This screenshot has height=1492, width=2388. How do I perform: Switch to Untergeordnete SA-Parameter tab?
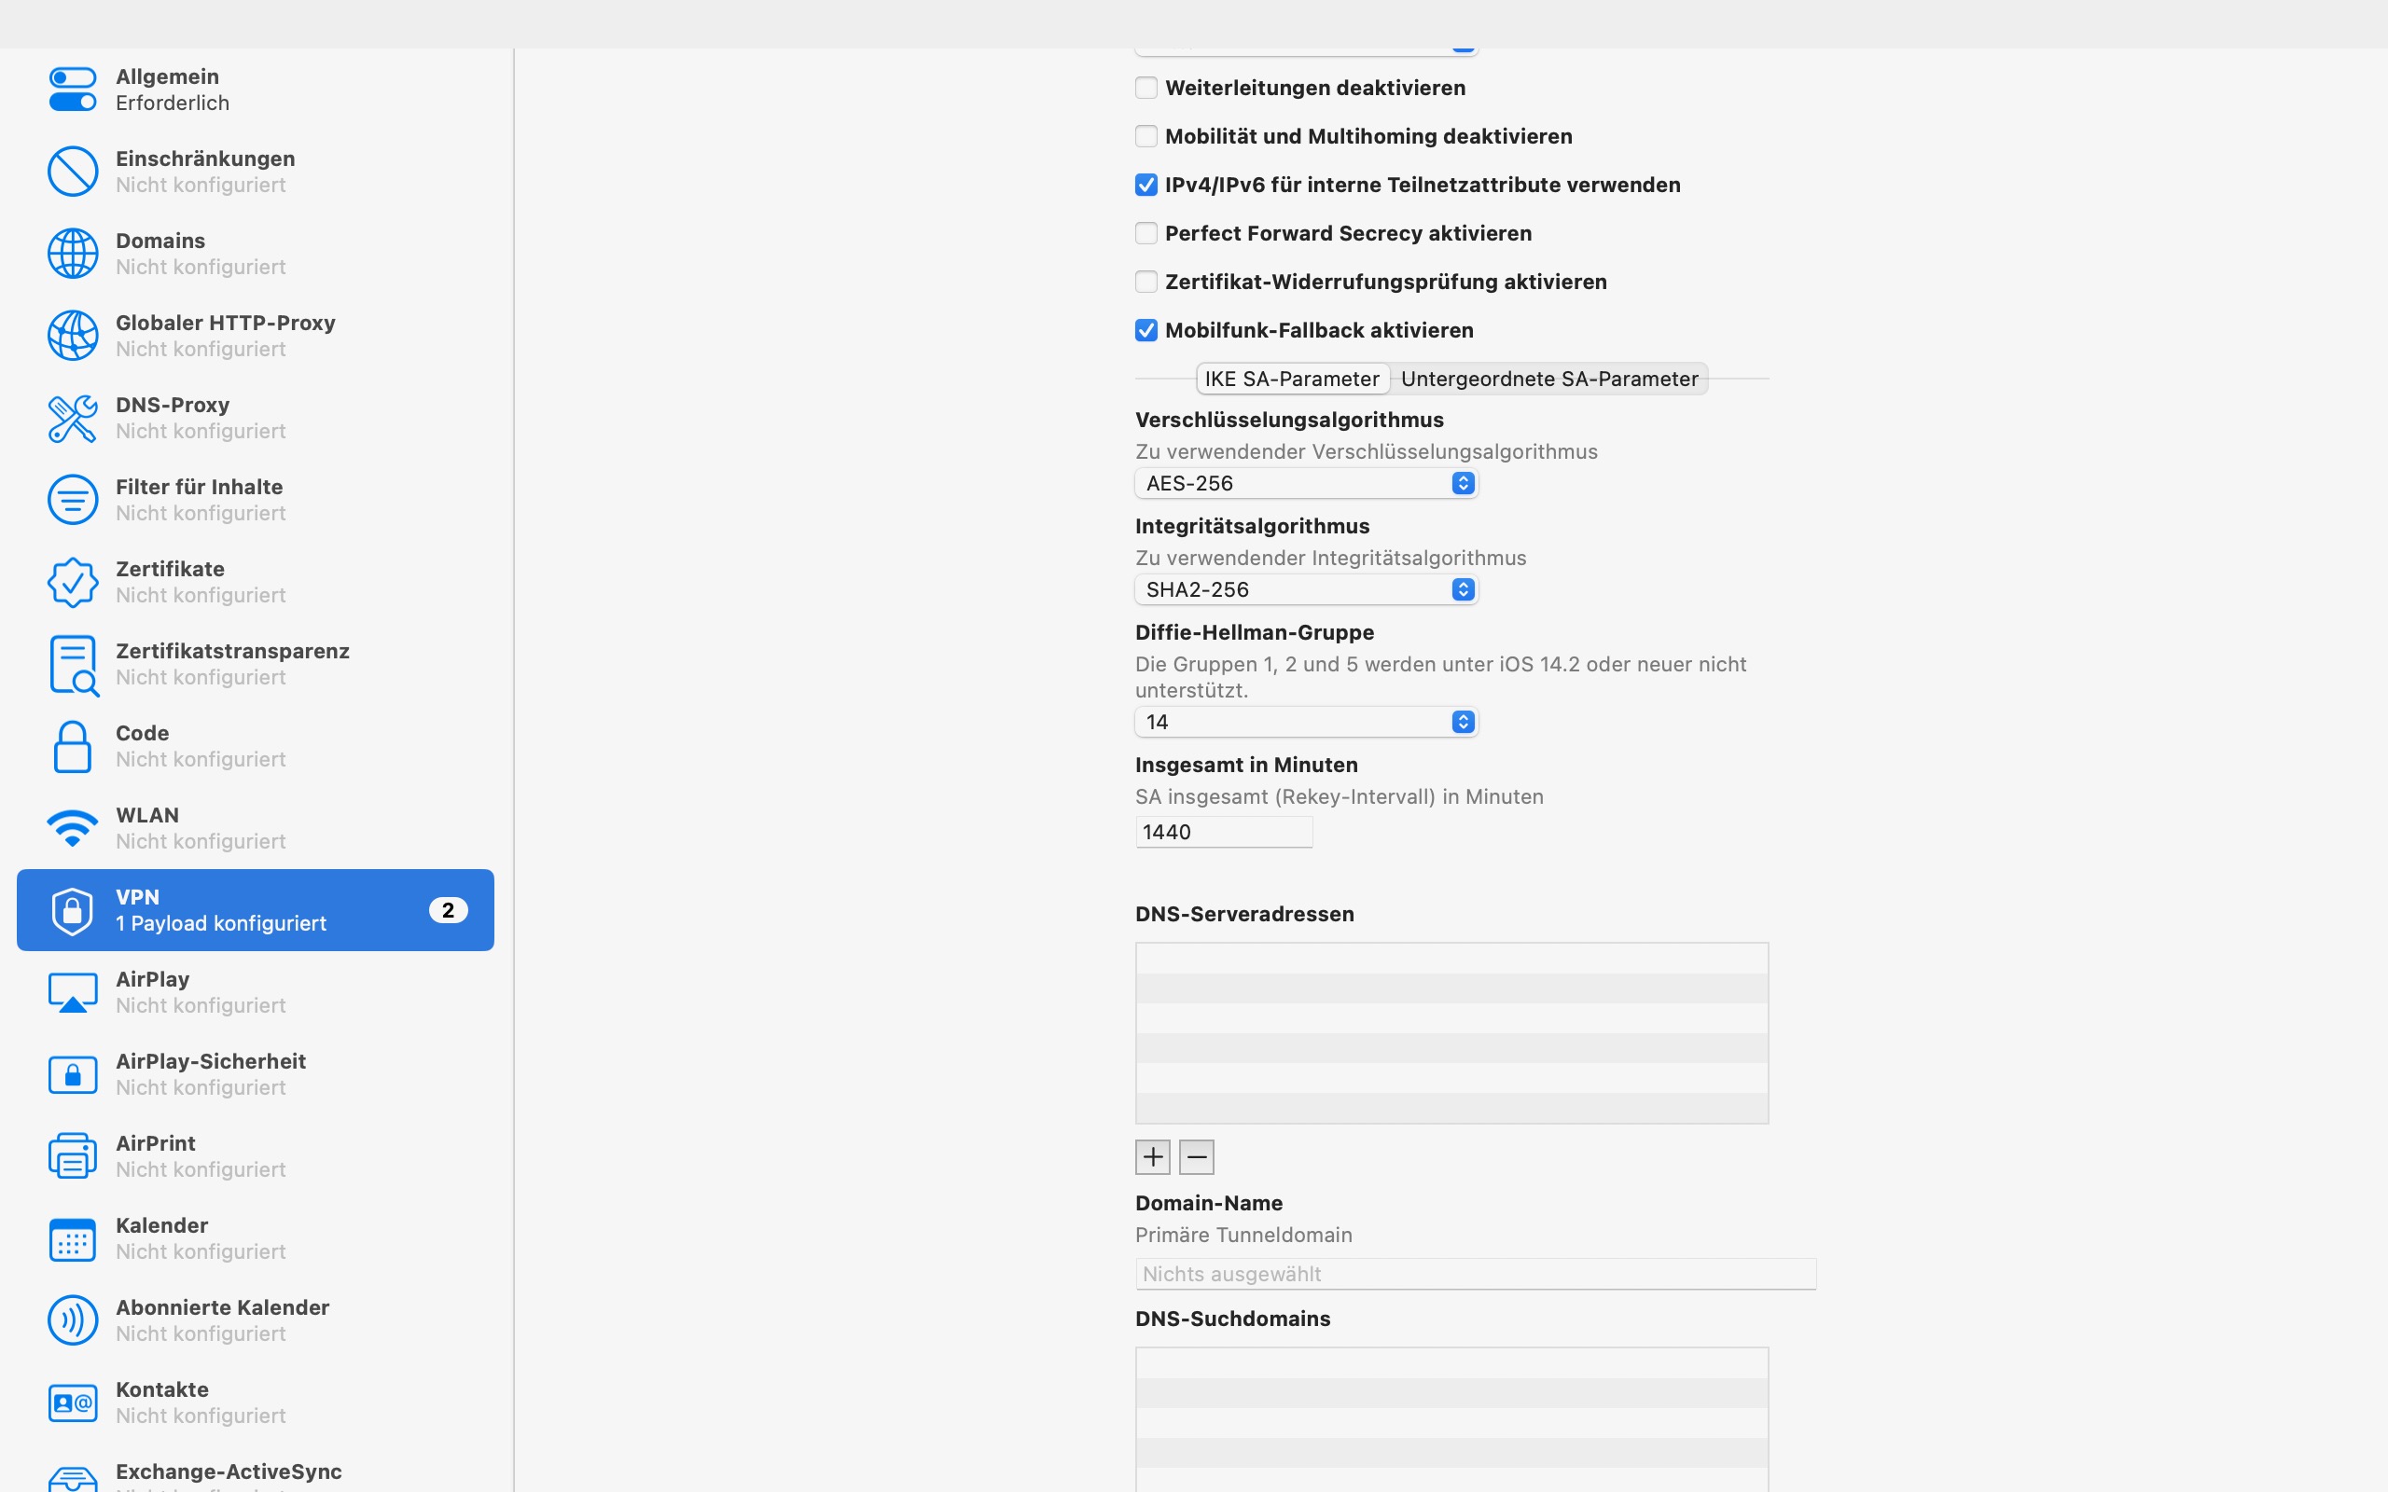[x=1548, y=379]
